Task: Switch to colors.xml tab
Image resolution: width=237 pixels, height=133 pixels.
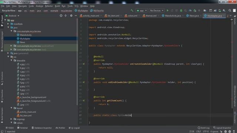Action: coord(132,16)
